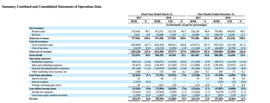Select the Nine Months Ended December 31 header

tap(216, 14)
